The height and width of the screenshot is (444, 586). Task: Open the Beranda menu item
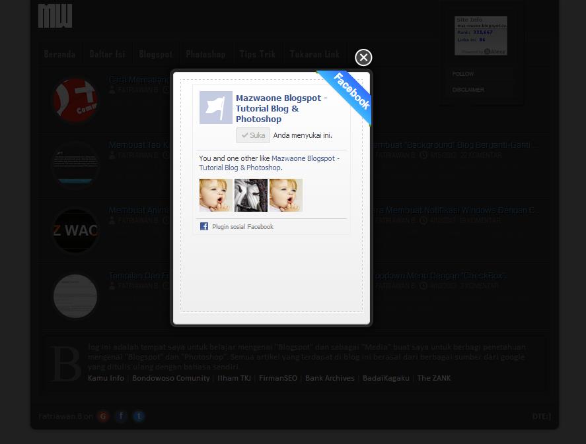click(x=59, y=54)
